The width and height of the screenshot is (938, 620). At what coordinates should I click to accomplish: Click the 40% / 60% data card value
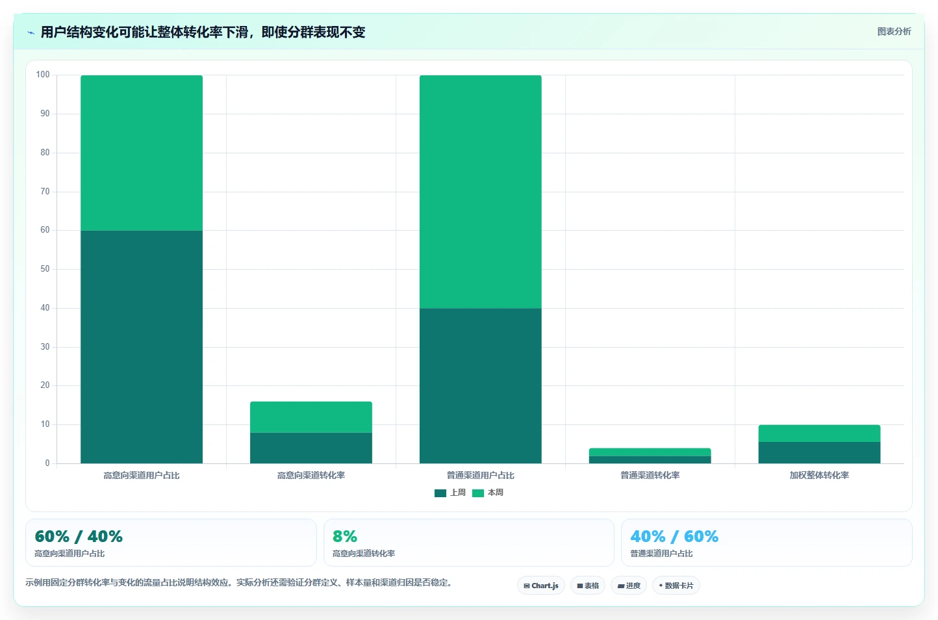(674, 537)
